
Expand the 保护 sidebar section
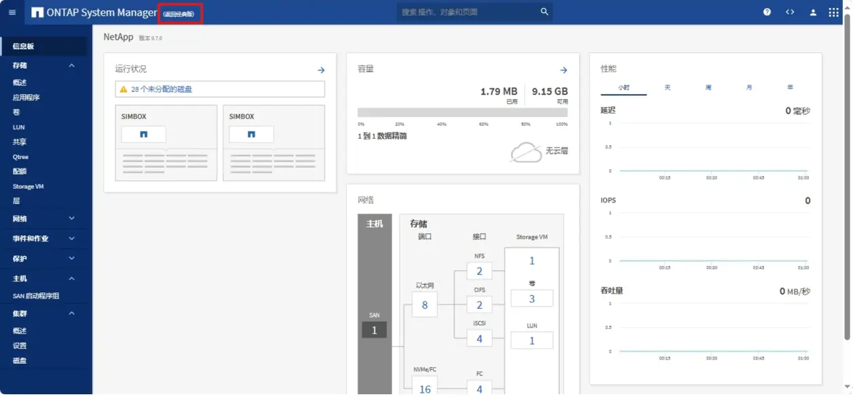click(72, 258)
